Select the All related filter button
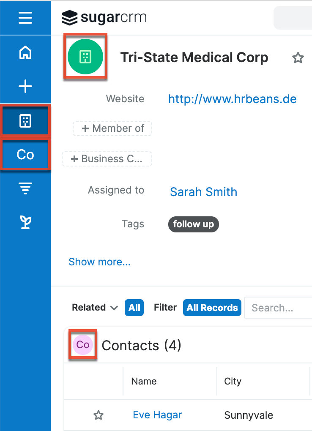 click(x=134, y=308)
